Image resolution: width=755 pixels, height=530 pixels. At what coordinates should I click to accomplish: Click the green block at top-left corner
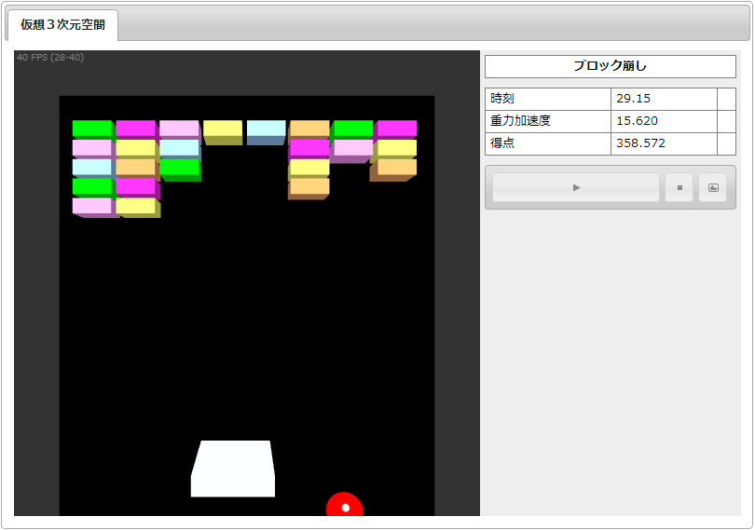pyautogui.click(x=92, y=129)
